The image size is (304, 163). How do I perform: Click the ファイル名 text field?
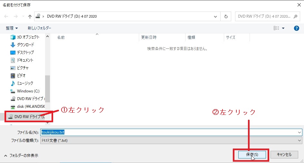pos(171,132)
